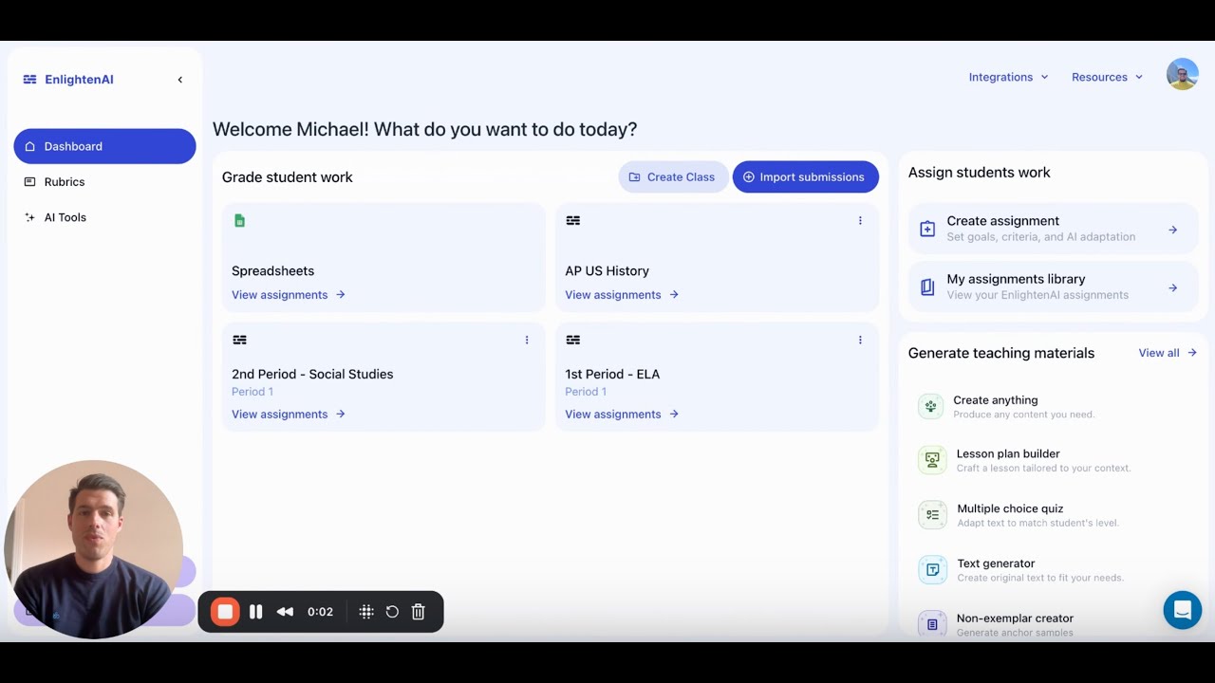1215x683 pixels.
Task: Select the 2nd Period - Social Studies title
Action: [312, 375]
